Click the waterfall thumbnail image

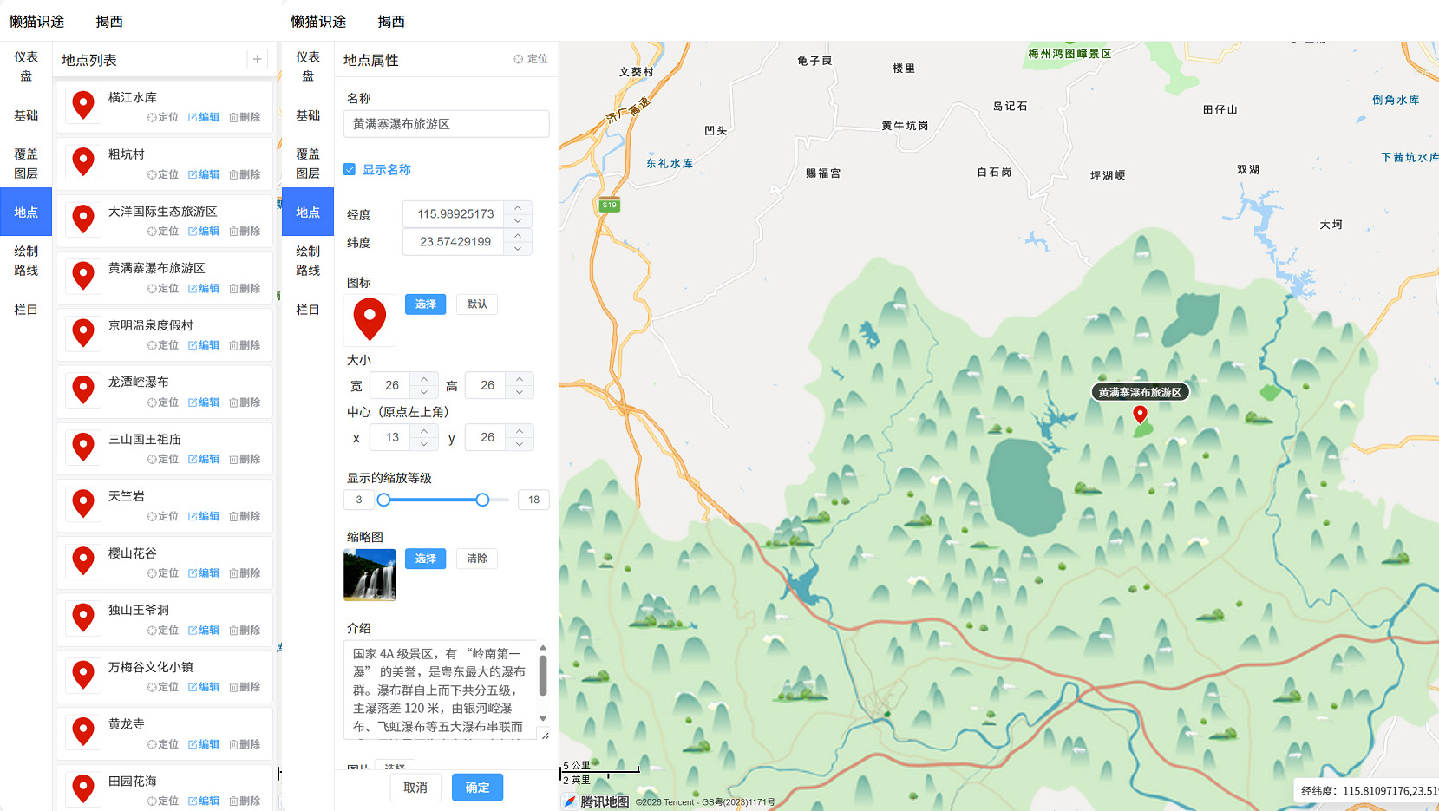click(370, 574)
